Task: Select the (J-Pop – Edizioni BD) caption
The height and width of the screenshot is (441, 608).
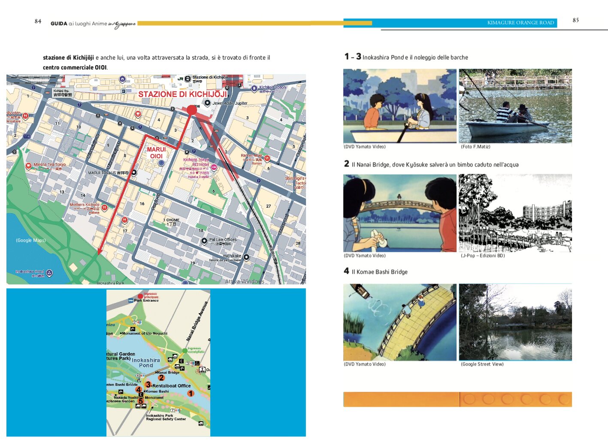Action: click(483, 256)
